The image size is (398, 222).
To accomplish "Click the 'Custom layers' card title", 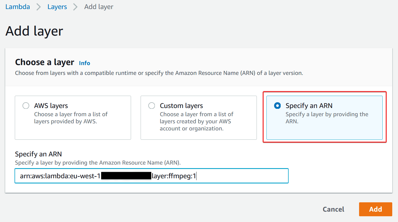I will (x=181, y=106).
